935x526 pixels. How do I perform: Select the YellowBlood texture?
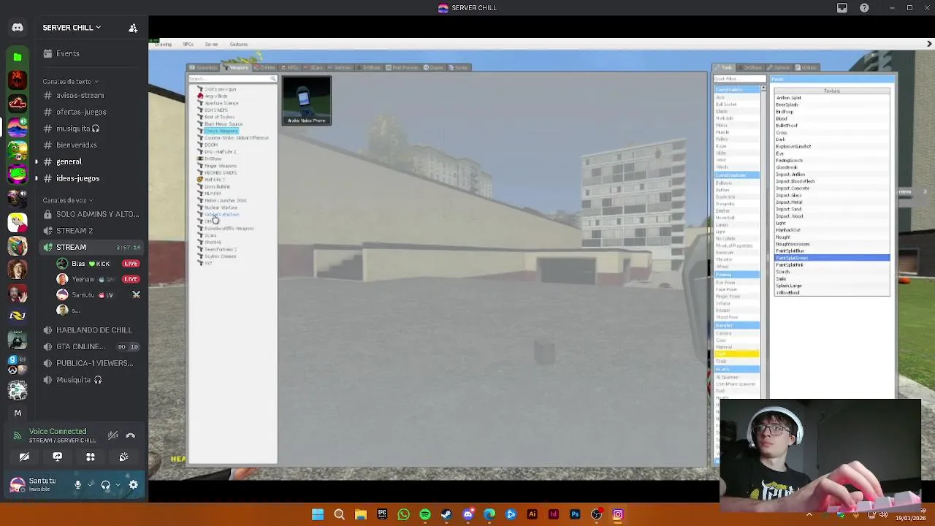(832, 293)
